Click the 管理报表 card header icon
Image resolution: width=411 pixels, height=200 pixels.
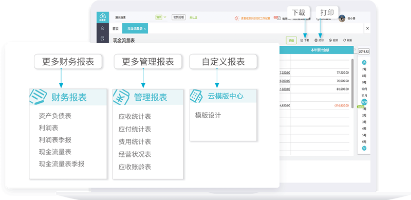click(x=121, y=97)
